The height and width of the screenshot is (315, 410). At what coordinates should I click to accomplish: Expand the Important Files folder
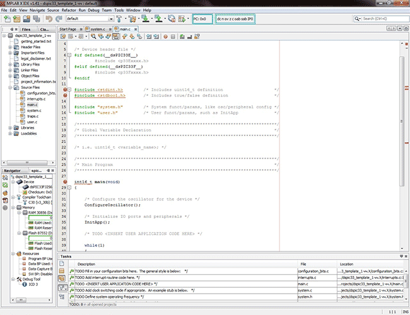tap(10, 53)
